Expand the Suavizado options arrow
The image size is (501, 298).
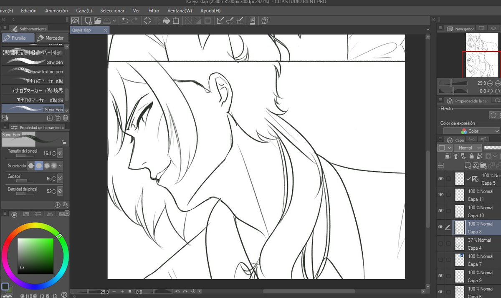click(61, 166)
